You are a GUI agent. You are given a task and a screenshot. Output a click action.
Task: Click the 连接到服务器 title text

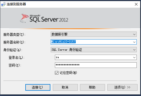point(16,4)
